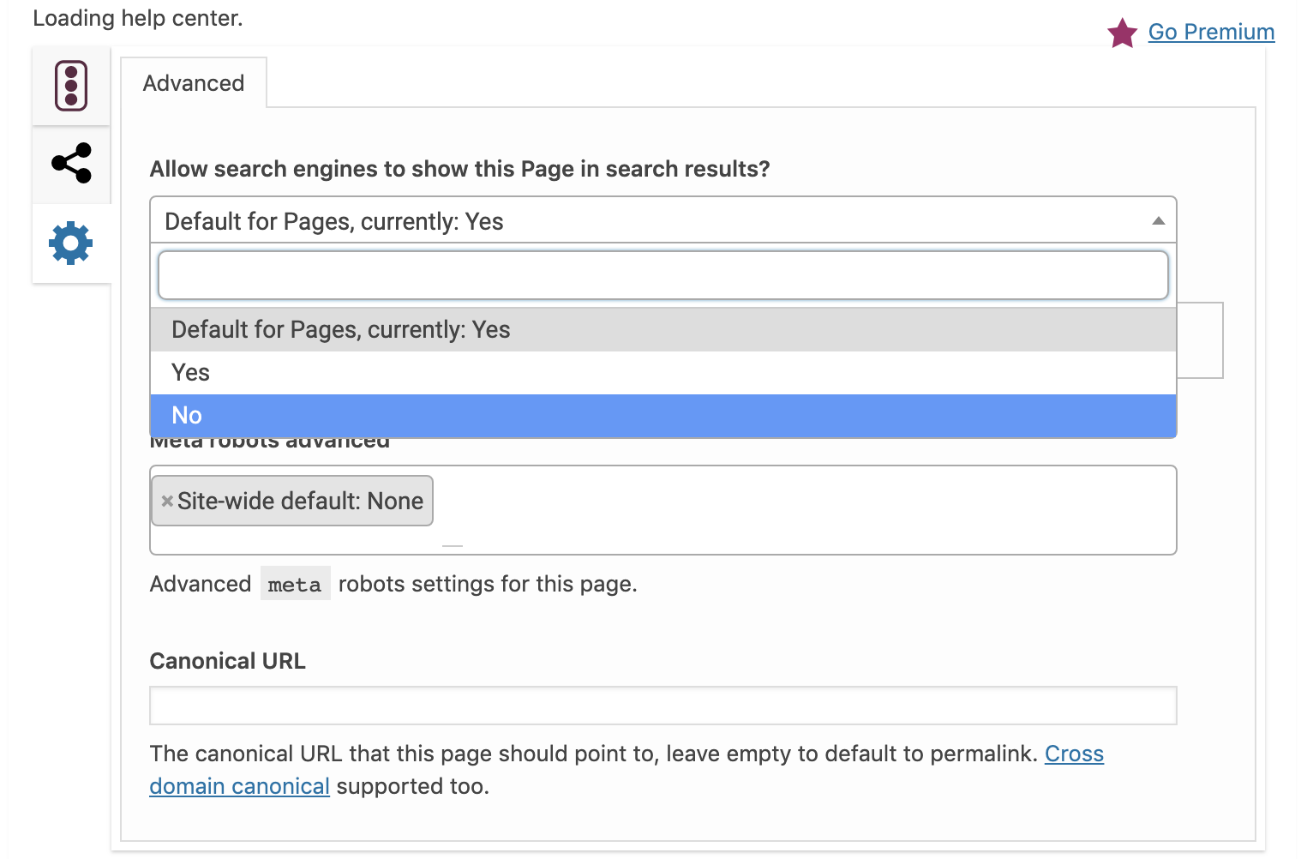Select the "Site-wide default: None" tag label
1313x859 pixels.
tap(300, 502)
